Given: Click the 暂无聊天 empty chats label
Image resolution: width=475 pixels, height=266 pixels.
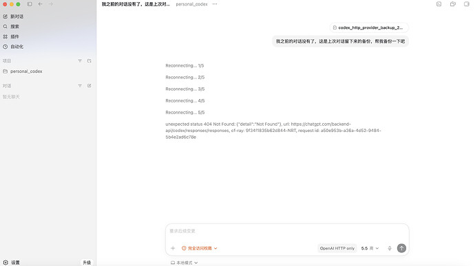Looking at the screenshot, I should [x=11, y=97].
